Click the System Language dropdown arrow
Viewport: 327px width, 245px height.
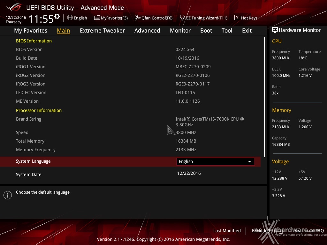[249, 162]
